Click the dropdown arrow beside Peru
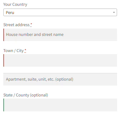 pyautogui.click(x=114, y=12)
